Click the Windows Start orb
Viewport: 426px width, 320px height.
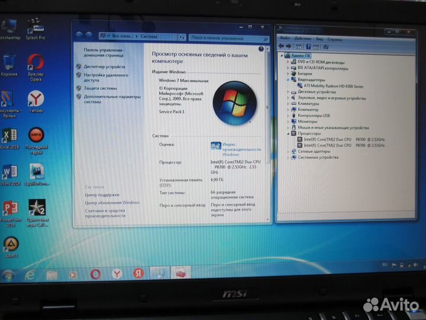(x=8, y=276)
